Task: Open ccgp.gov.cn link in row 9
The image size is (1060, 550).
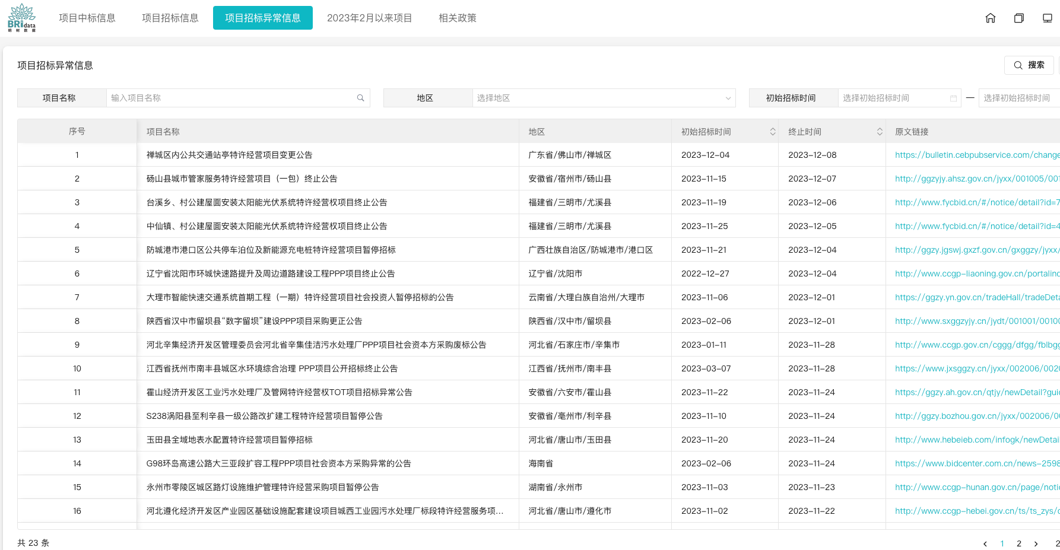Action: tap(977, 345)
